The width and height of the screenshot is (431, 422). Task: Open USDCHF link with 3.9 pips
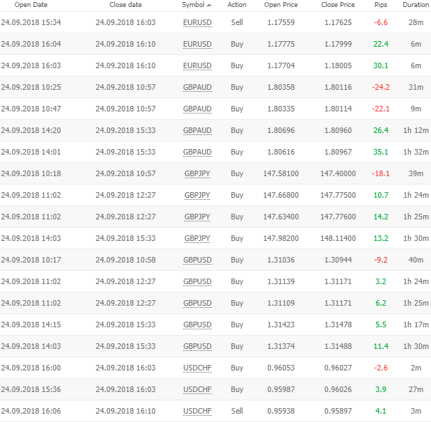click(x=197, y=389)
